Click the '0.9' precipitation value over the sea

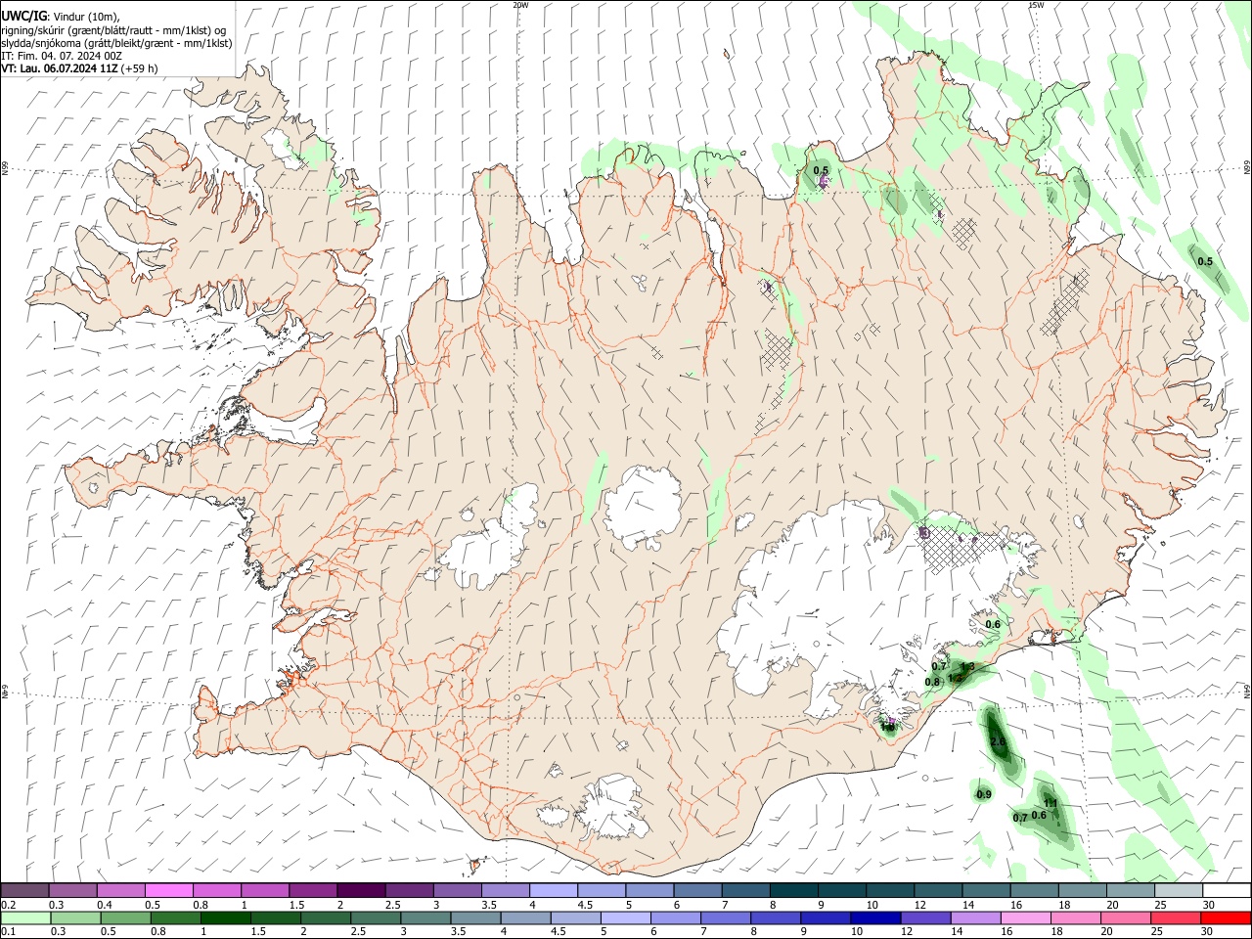(x=984, y=794)
